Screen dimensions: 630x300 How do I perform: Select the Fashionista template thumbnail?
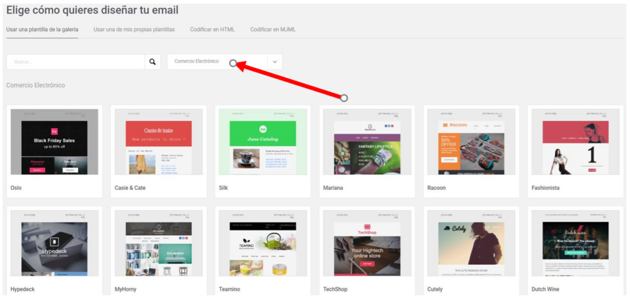point(575,142)
